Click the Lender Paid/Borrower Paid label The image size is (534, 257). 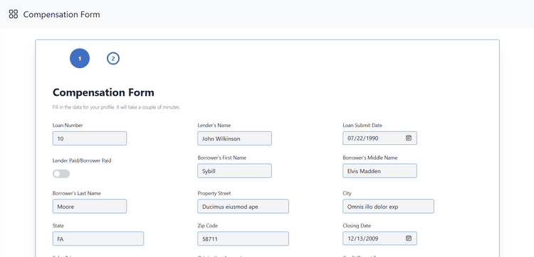(x=82, y=160)
